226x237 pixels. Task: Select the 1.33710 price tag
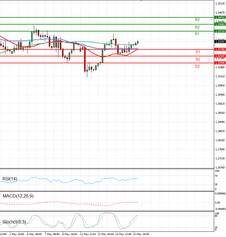click(220, 31)
